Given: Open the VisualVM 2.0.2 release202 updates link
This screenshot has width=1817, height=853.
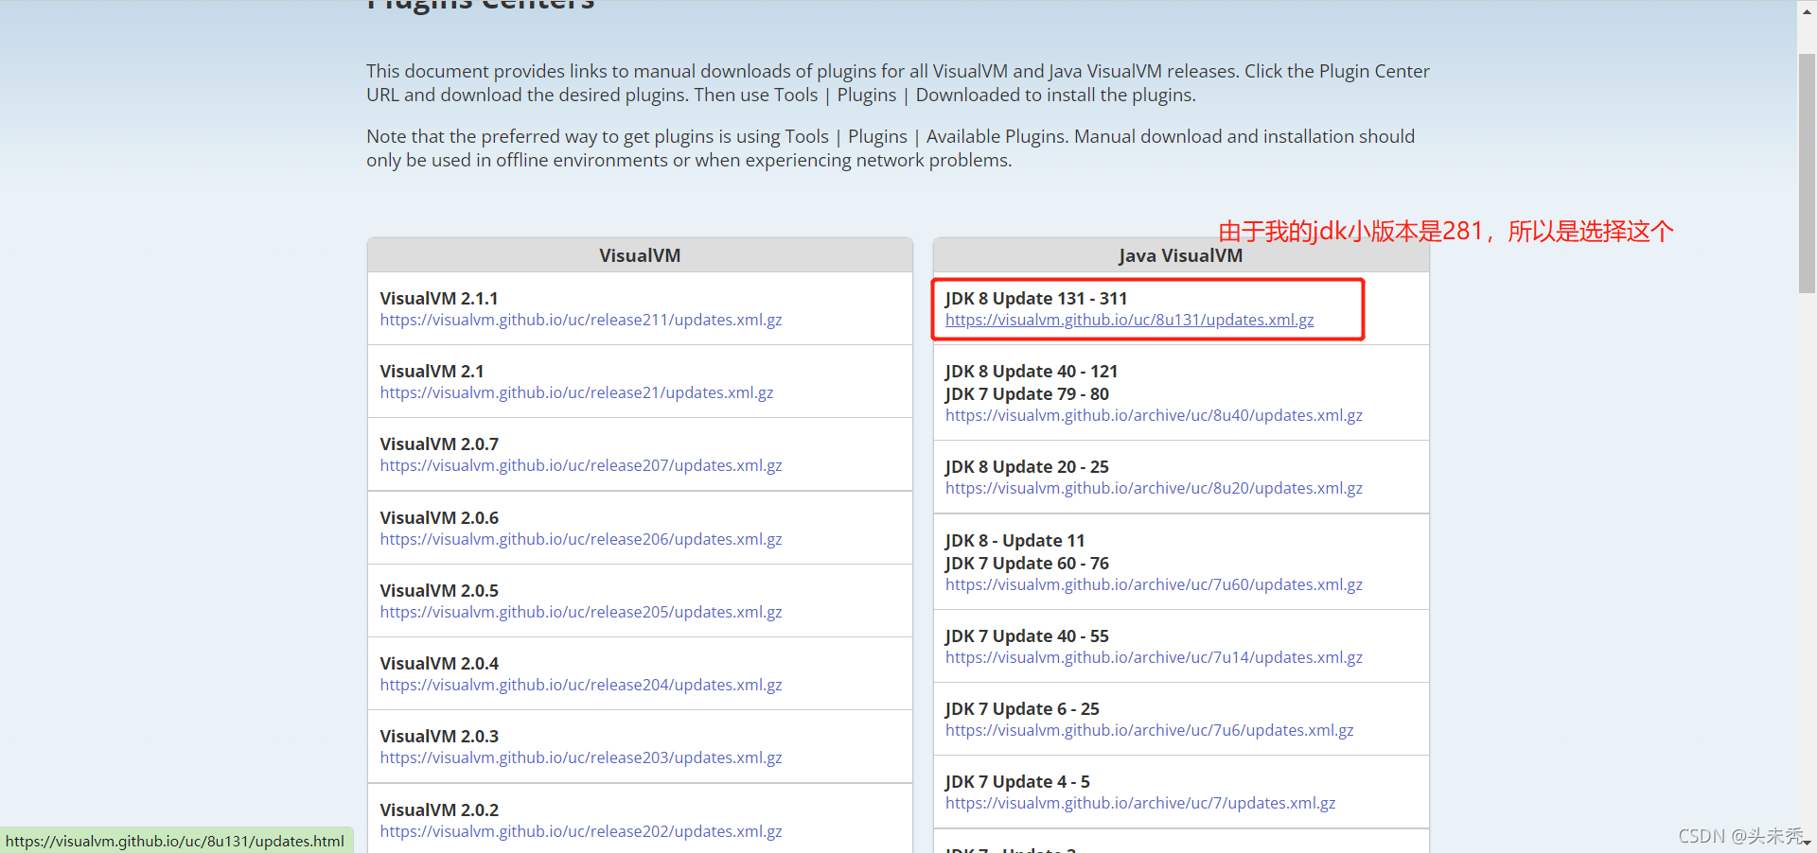Looking at the screenshot, I should point(581,831).
